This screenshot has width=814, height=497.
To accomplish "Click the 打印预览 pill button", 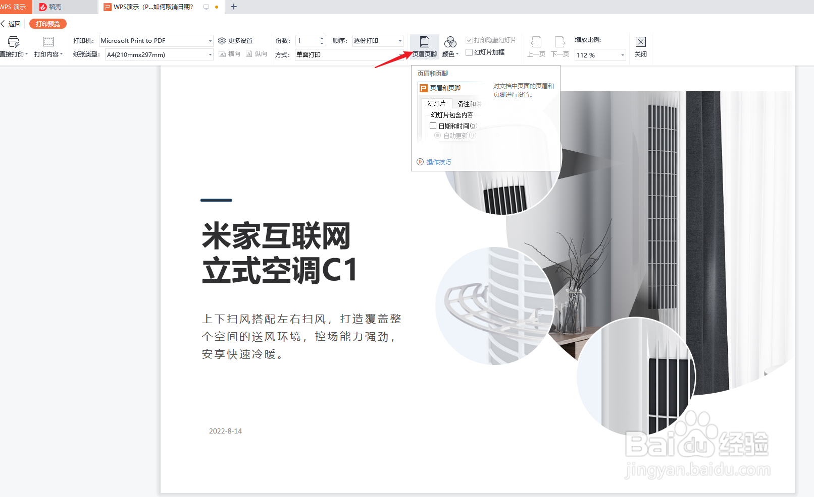I will (x=48, y=24).
